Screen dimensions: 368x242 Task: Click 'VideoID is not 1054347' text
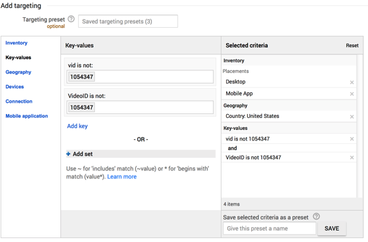point(253,158)
